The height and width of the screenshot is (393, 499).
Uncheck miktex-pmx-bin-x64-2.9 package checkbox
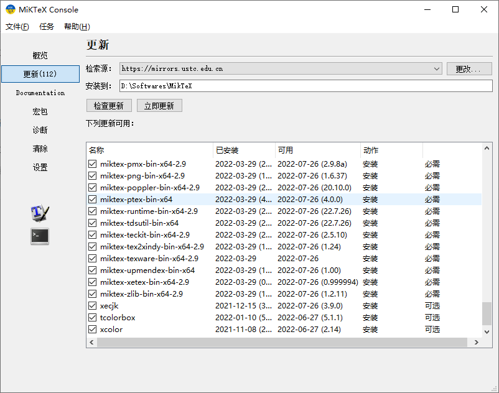[92, 164]
